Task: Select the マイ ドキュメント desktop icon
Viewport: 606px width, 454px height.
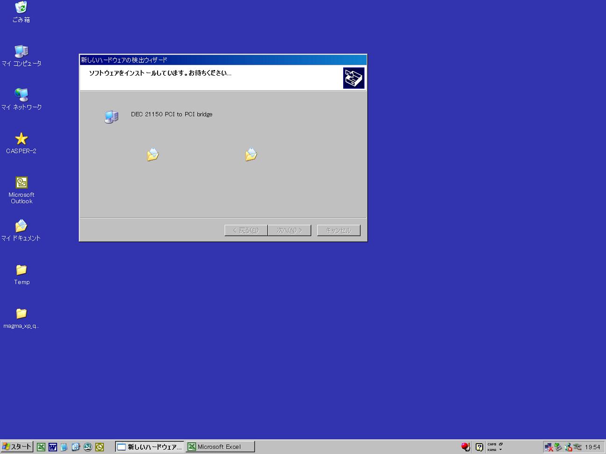Action: click(x=21, y=231)
